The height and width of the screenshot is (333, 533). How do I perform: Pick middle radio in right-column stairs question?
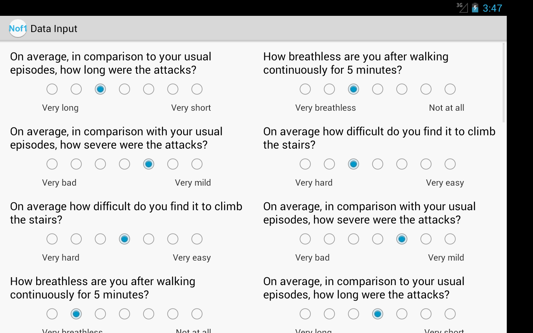click(x=378, y=164)
